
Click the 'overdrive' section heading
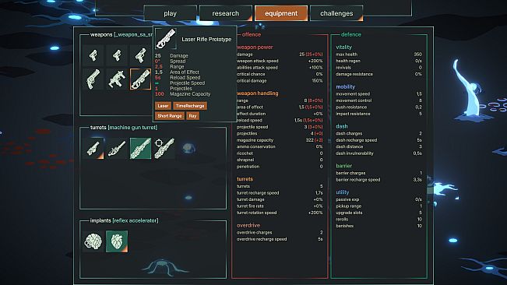[x=248, y=225]
